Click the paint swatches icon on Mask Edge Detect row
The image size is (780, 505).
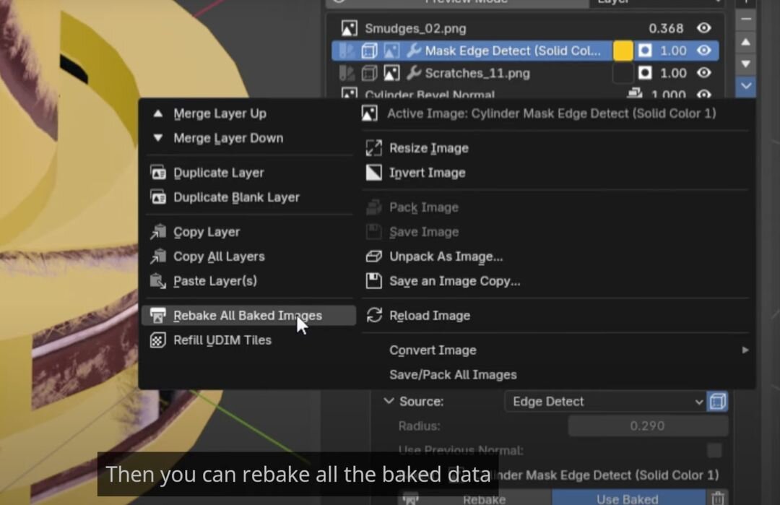pos(346,51)
